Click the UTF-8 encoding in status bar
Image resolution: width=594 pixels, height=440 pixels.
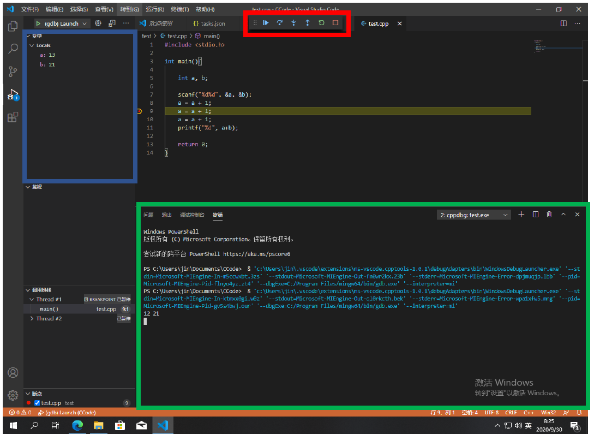click(490, 412)
